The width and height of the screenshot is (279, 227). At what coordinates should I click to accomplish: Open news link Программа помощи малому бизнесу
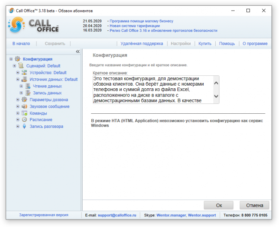click(x=141, y=21)
